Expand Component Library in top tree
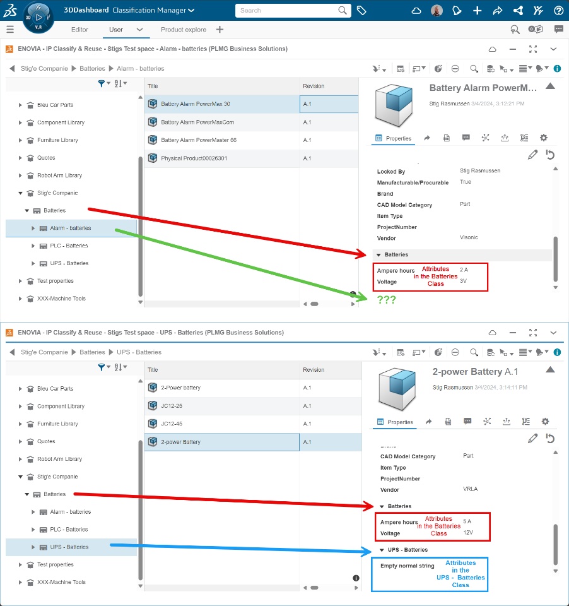The width and height of the screenshot is (569, 606). pos(20,122)
